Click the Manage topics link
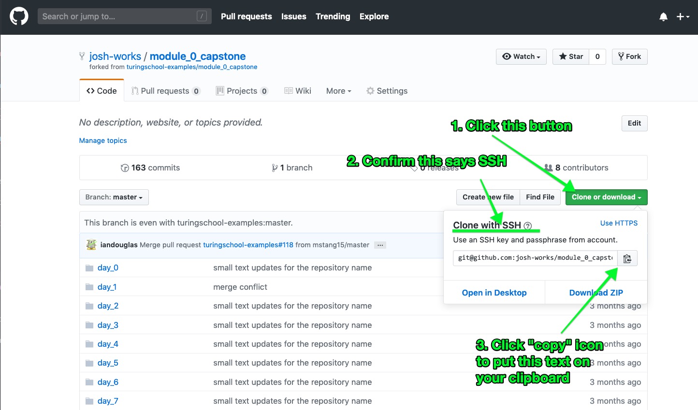Viewport: 698px width, 410px height. [103, 141]
